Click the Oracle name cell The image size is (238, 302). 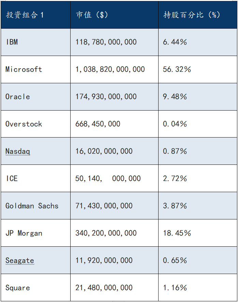pyautogui.click(x=18, y=97)
